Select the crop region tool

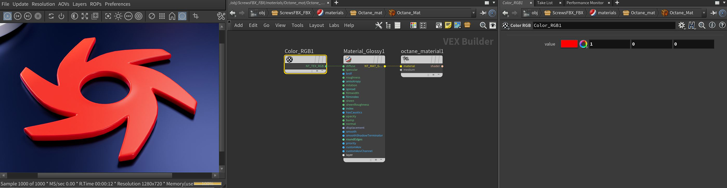tap(196, 16)
